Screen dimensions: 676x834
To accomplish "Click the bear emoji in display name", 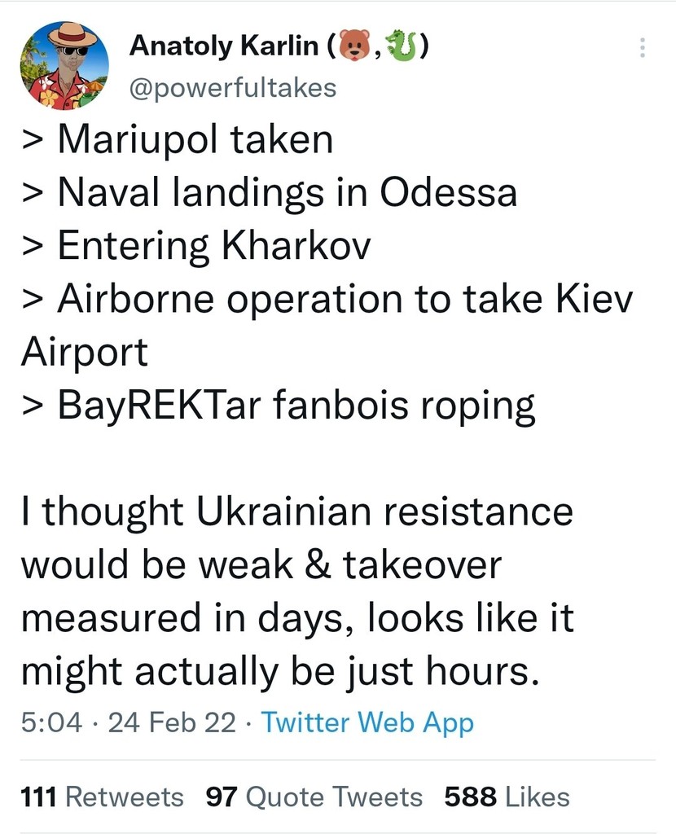I will click(x=355, y=45).
